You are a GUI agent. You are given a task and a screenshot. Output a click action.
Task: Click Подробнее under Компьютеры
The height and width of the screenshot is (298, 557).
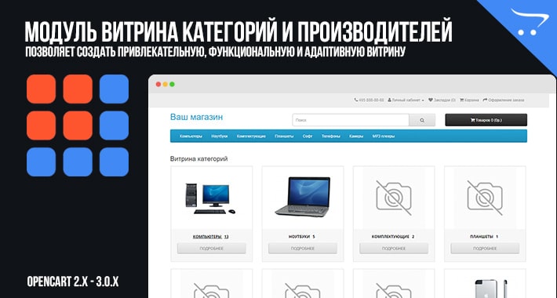click(211, 249)
